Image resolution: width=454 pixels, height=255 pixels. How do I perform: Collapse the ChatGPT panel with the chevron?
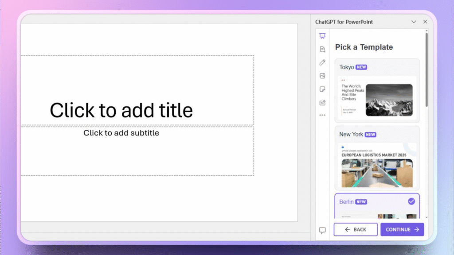coord(414,21)
